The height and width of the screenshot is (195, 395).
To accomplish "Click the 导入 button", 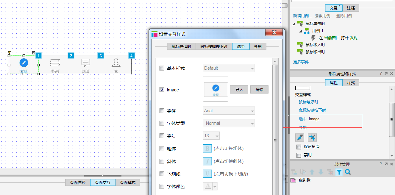I will 239,89.
